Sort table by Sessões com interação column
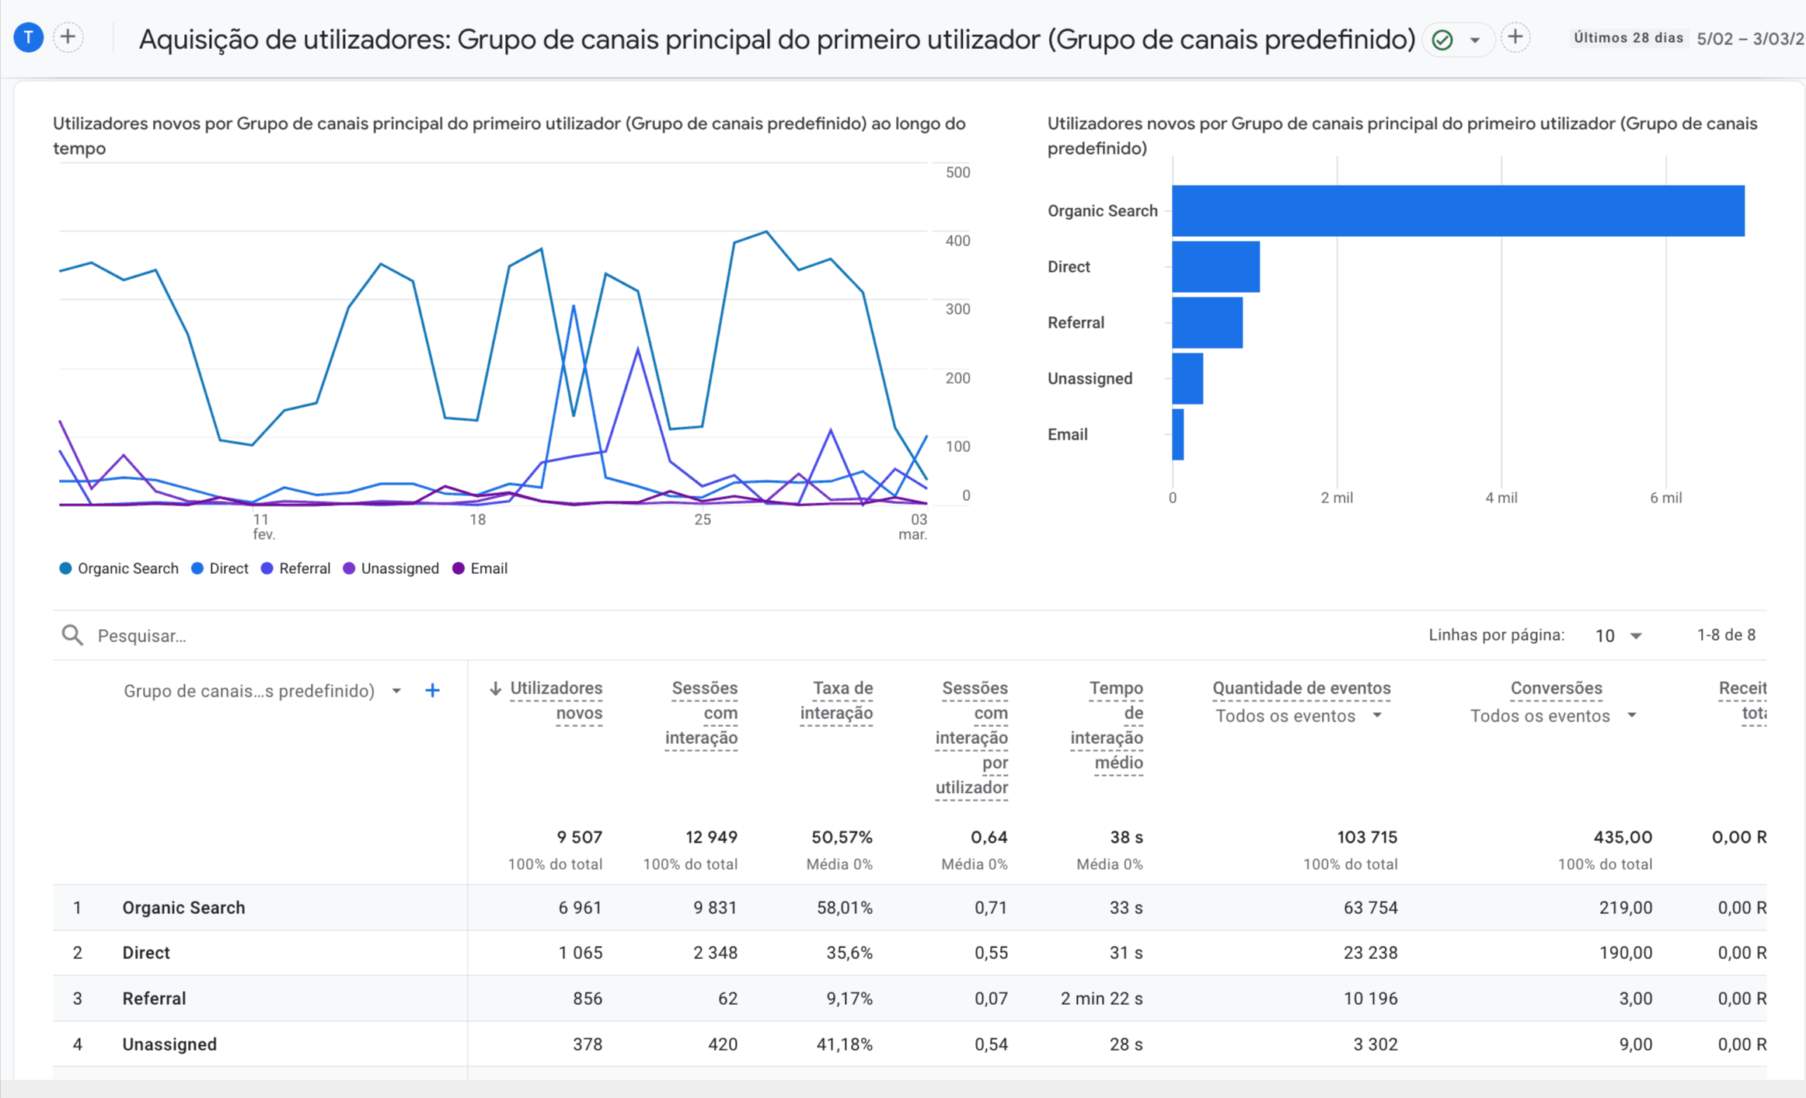The width and height of the screenshot is (1806, 1098). point(703,713)
